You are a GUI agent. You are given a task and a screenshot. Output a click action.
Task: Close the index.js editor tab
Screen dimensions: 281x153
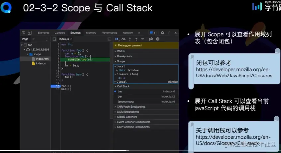point(71,39)
